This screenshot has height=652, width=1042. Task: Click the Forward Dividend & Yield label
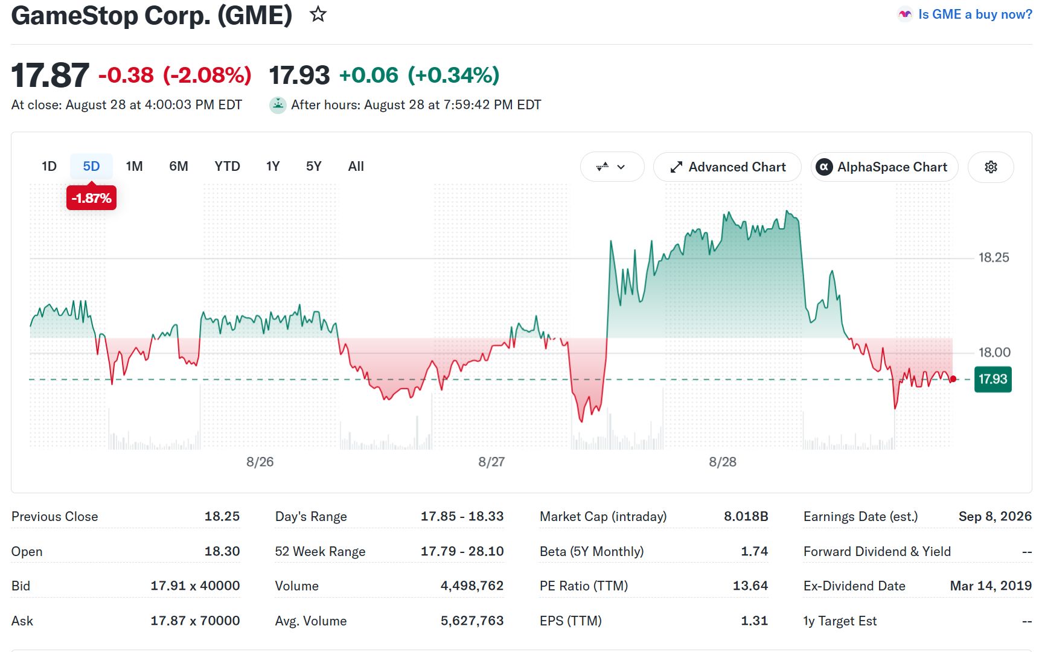pos(877,551)
